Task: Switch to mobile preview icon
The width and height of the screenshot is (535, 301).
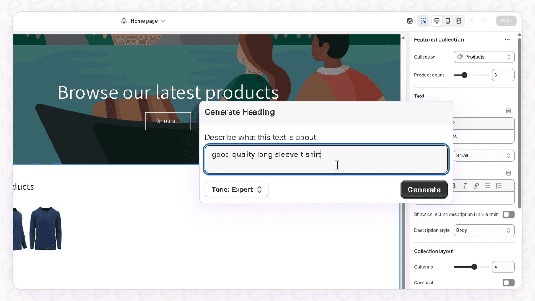Action: (448, 21)
